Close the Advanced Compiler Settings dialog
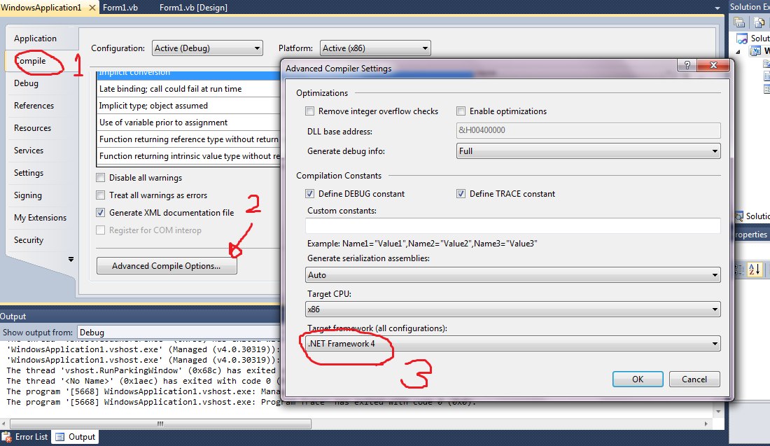The height and width of the screenshot is (446, 770). pyautogui.click(x=713, y=65)
